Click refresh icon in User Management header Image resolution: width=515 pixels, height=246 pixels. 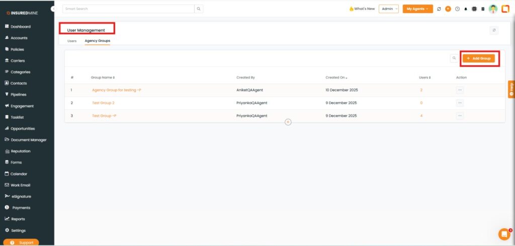tap(494, 30)
